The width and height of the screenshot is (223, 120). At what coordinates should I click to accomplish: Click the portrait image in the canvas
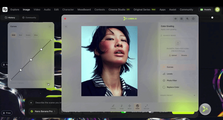109,61
